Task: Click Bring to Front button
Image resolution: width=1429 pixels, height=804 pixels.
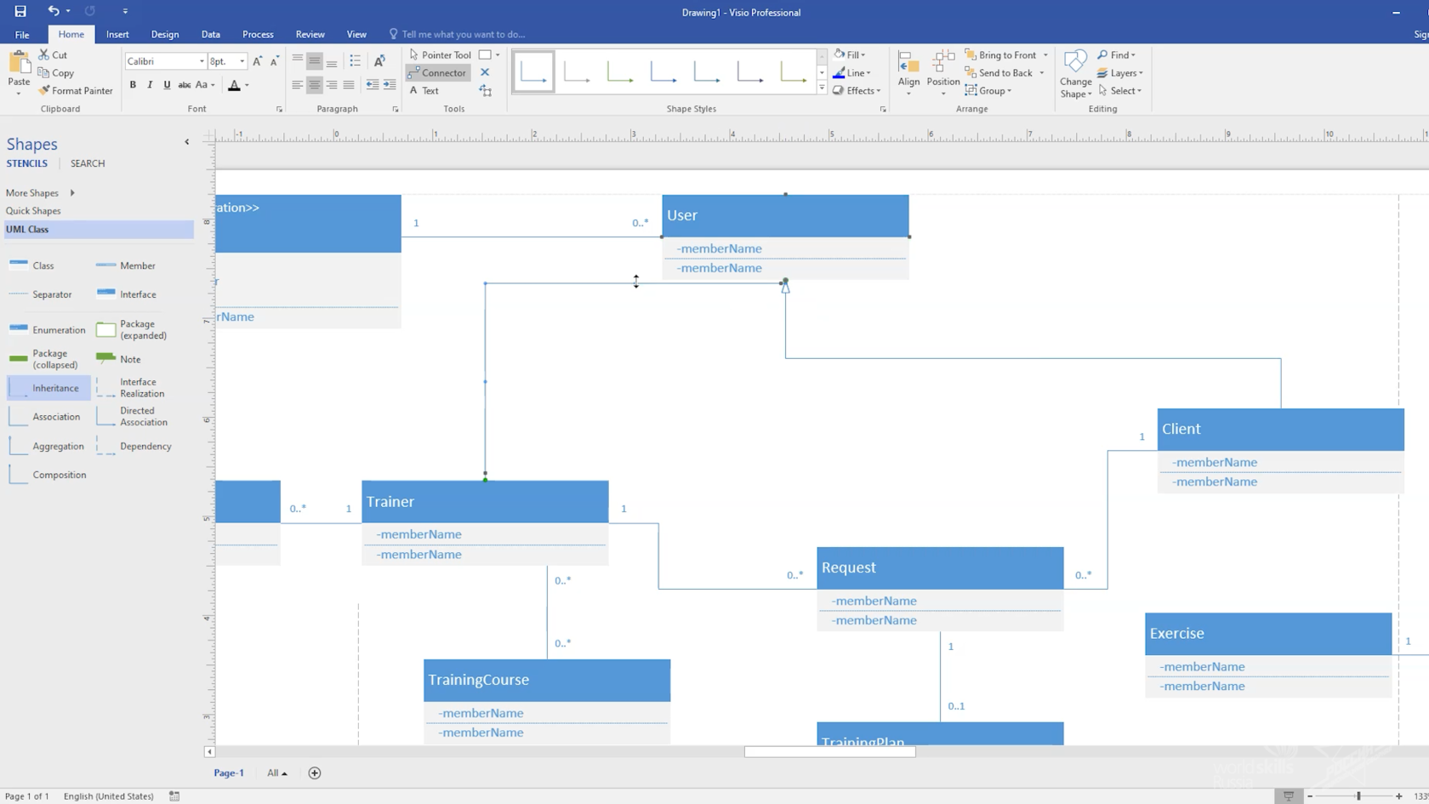Action: click(x=1000, y=54)
